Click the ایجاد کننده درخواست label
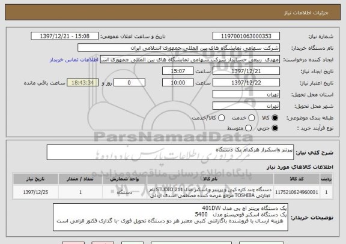This screenshot has height=244, width=346. click(x=308, y=60)
